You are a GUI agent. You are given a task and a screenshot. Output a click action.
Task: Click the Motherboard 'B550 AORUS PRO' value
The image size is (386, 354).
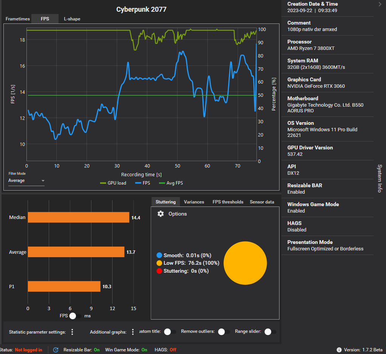(325, 108)
